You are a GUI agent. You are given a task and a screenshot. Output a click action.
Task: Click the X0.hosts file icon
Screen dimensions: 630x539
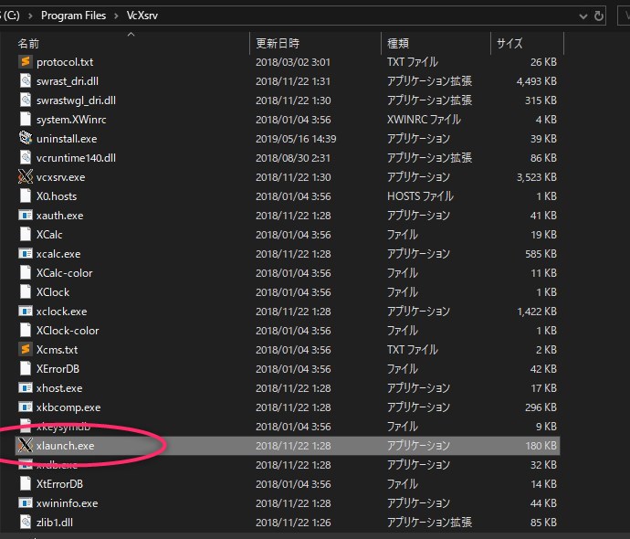click(26, 196)
